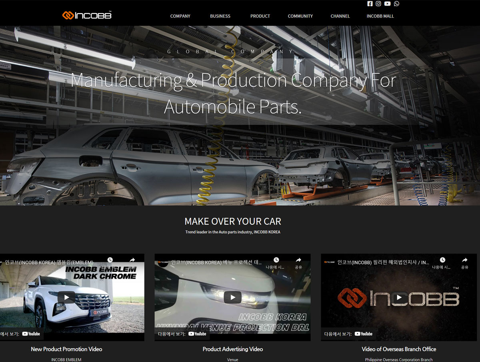Add Philippine branch video to Watch Later
Screen dimensions: 480x362
click(442, 263)
